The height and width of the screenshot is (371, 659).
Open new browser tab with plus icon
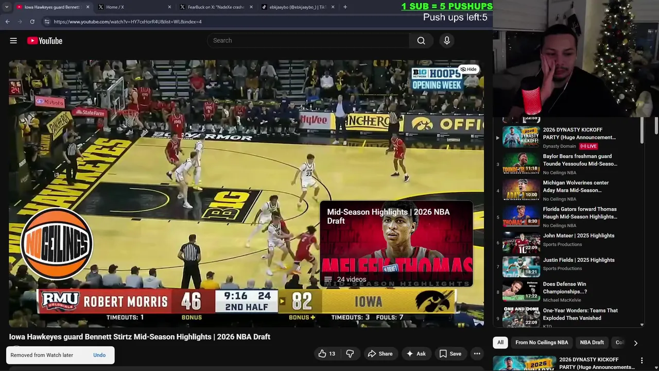(x=345, y=7)
